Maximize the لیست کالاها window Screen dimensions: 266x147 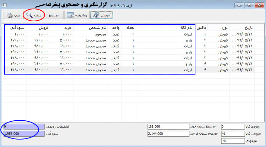tap(249, 5)
